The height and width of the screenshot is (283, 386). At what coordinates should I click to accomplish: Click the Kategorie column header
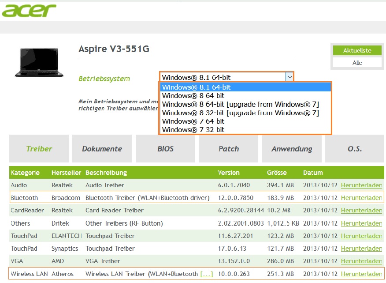click(25, 173)
